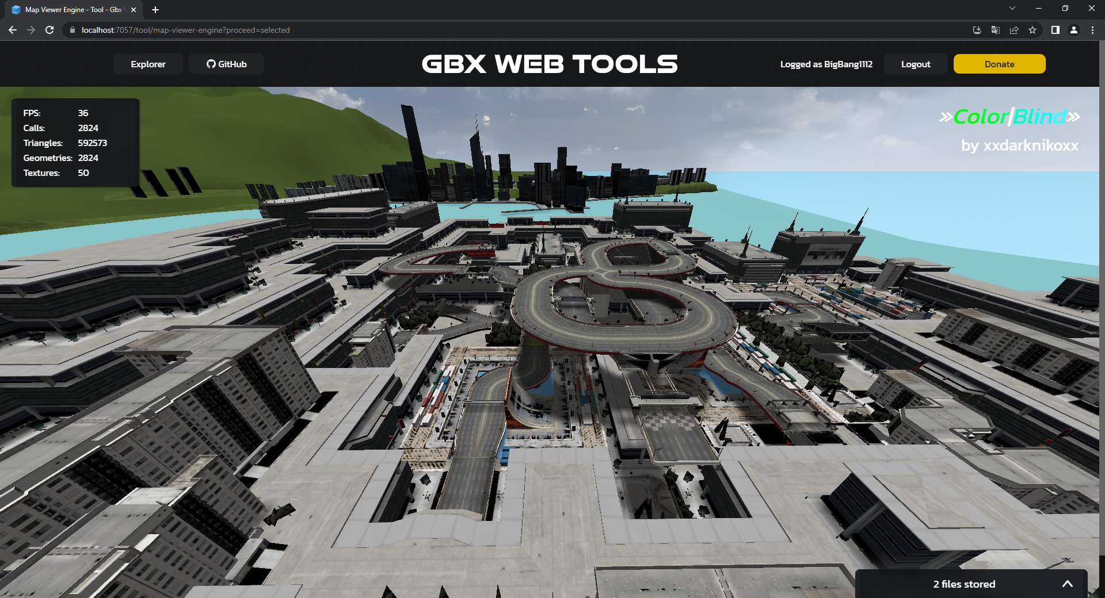This screenshot has height=598, width=1105.
Task: Click the ColorBlind map title
Action: (1009, 117)
